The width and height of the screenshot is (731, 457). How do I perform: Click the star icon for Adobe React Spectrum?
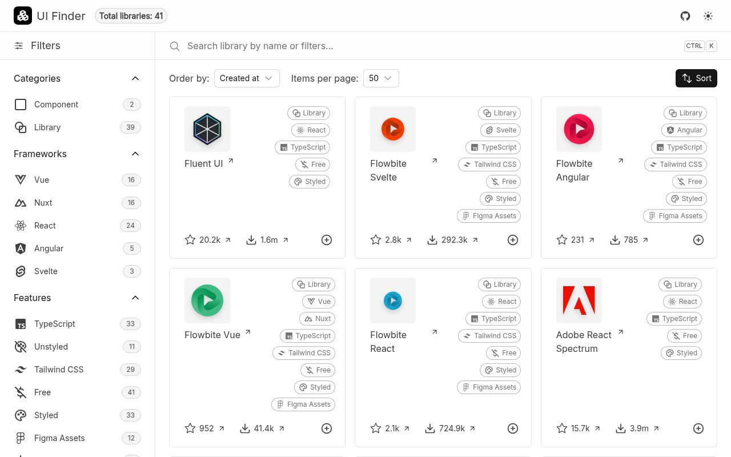pos(562,428)
